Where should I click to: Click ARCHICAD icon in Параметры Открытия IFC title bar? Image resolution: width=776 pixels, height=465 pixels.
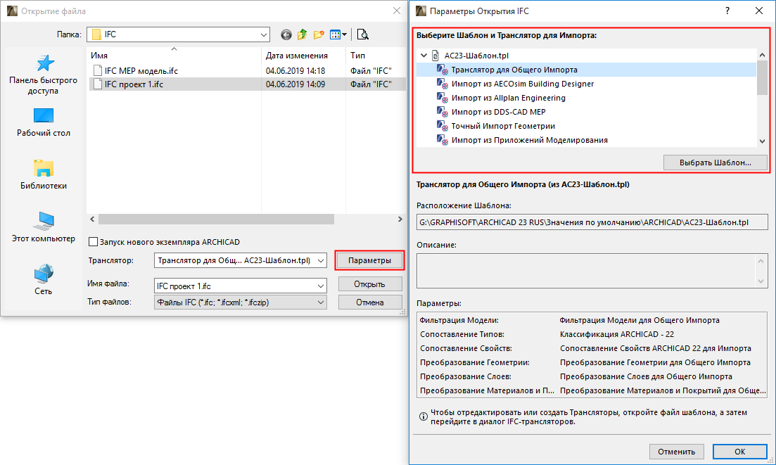coord(421,11)
